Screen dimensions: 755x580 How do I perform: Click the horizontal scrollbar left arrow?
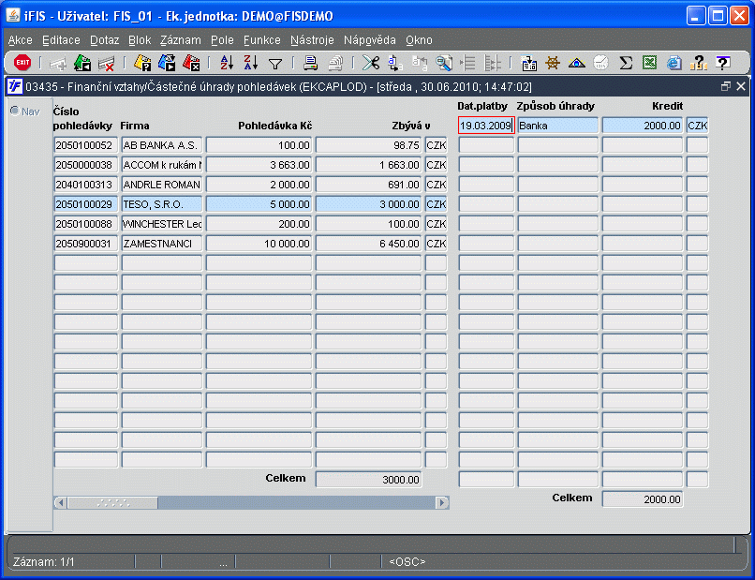pos(61,503)
